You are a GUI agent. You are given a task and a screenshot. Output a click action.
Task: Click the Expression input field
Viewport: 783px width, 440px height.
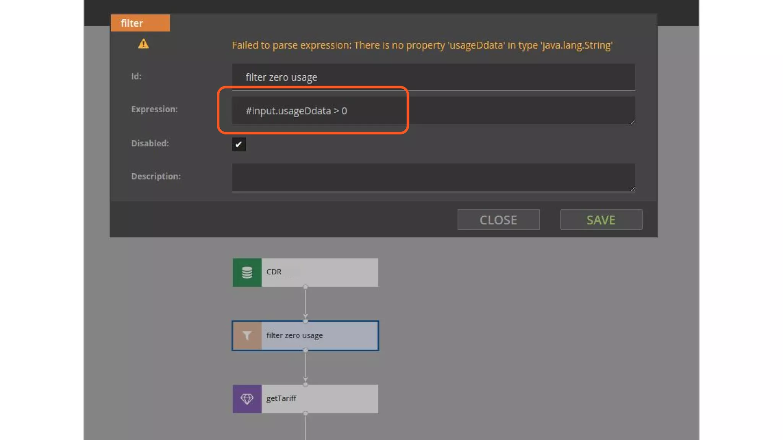pyautogui.click(x=433, y=111)
